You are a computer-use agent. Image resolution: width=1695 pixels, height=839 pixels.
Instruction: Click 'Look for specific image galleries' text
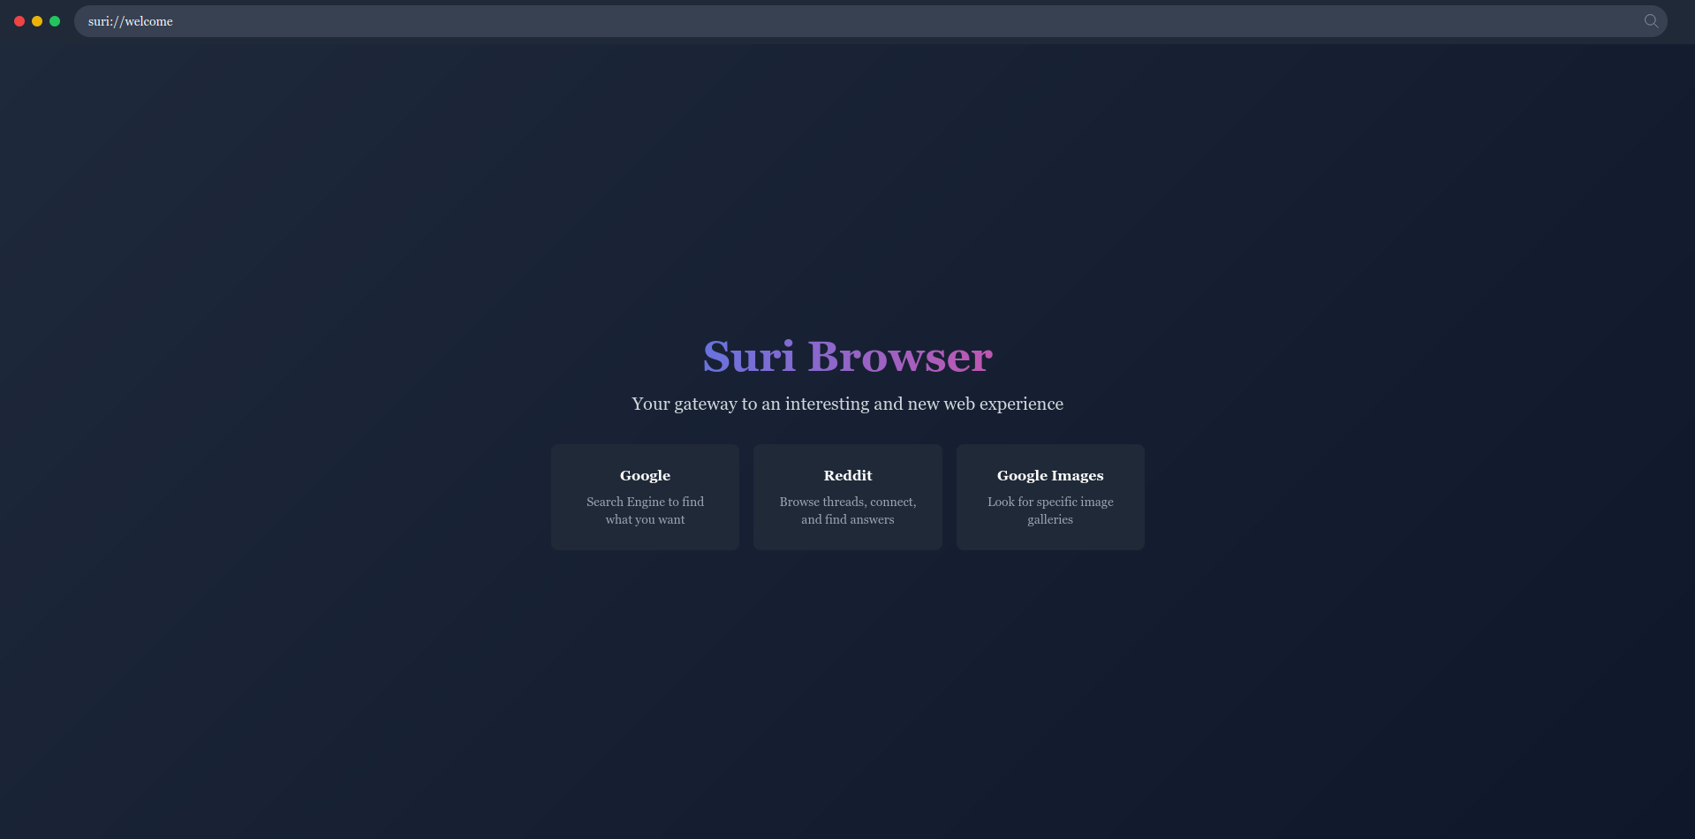tap(1050, 510)
